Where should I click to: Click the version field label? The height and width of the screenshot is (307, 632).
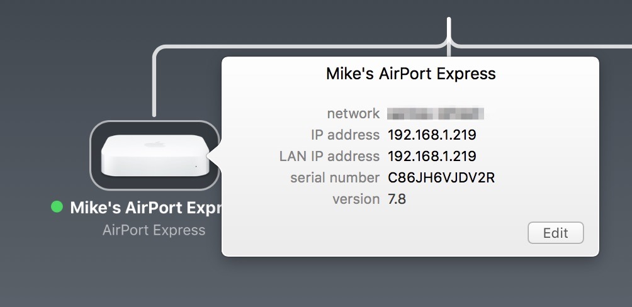[356, 199]
